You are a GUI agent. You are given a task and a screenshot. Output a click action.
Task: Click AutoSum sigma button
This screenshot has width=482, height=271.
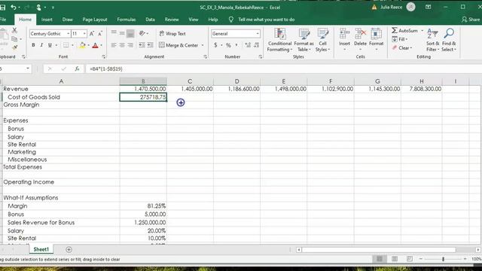pos(404,30)
